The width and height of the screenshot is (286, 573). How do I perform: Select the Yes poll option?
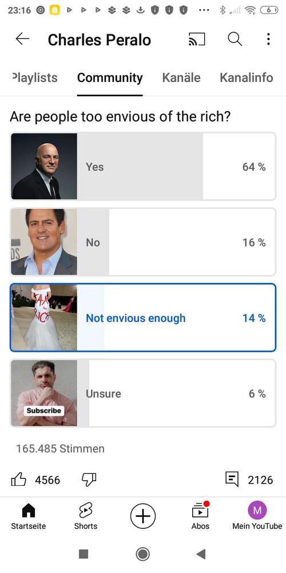[143, 166]
